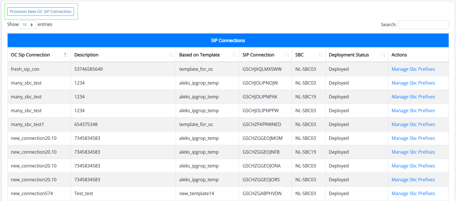Open Manage Sbc Prefixes for many_sbc_test1
The width and height of the screenshot is (456, 201).
tap(413, 124)
